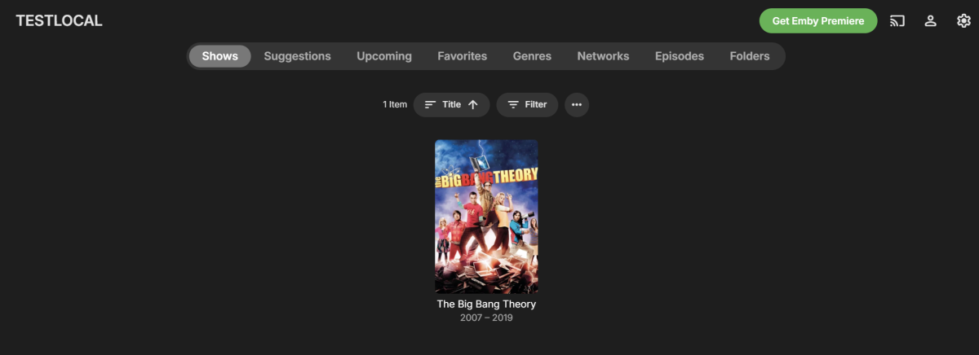The image size is (979, 355).
Task: Open The Big Bang Theory poster
Action: tap(486, 217)
